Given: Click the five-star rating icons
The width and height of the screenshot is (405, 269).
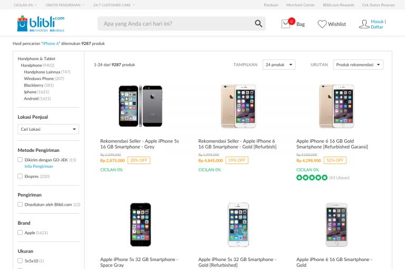Looking at the screenshot, I should point(312,178).
